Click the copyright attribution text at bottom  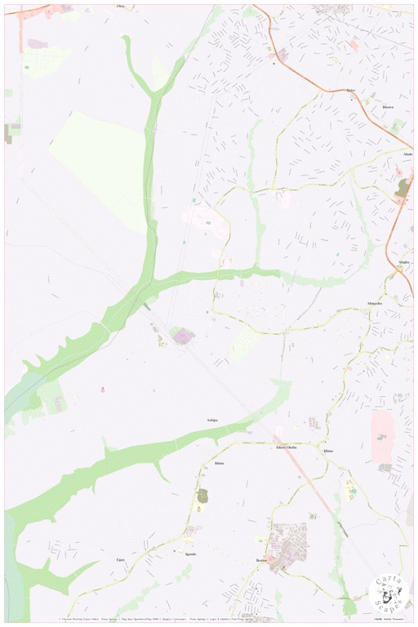[156, 619]
